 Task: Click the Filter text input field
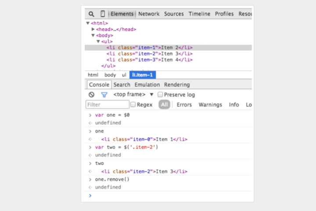[107, 105]
